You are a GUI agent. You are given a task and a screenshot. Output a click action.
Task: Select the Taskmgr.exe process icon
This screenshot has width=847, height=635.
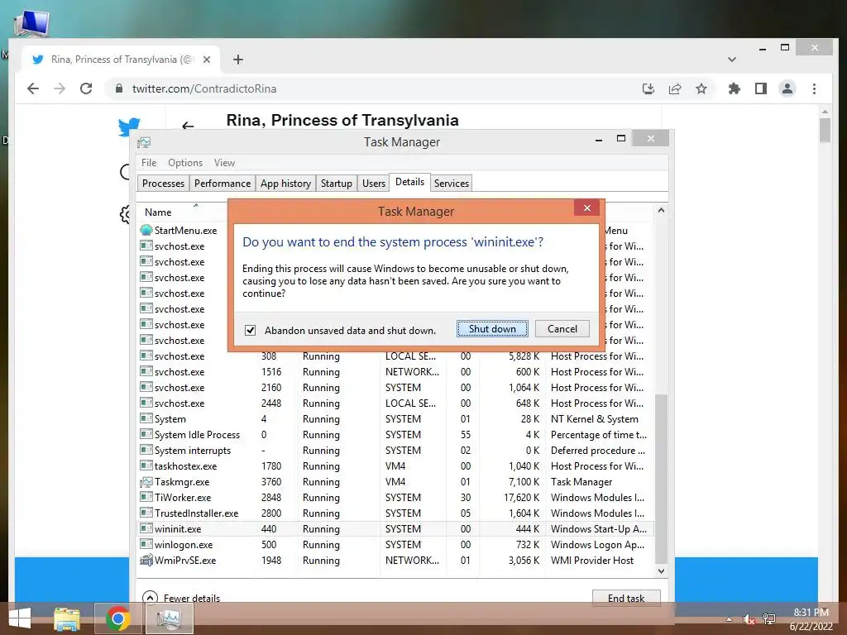pyautogui.click(x=146, y=482)
